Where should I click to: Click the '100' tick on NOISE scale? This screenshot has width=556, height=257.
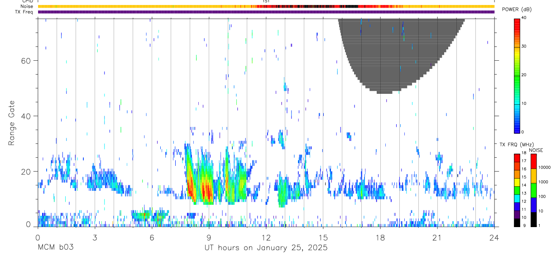[x=542, y=196]
